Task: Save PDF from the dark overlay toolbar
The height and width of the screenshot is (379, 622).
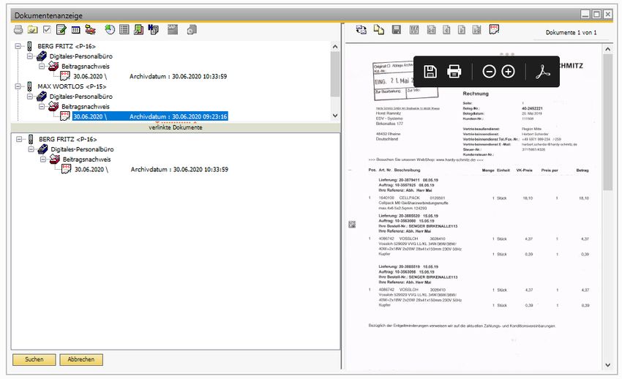Action: pyautogui.click(x=430, y=72)
